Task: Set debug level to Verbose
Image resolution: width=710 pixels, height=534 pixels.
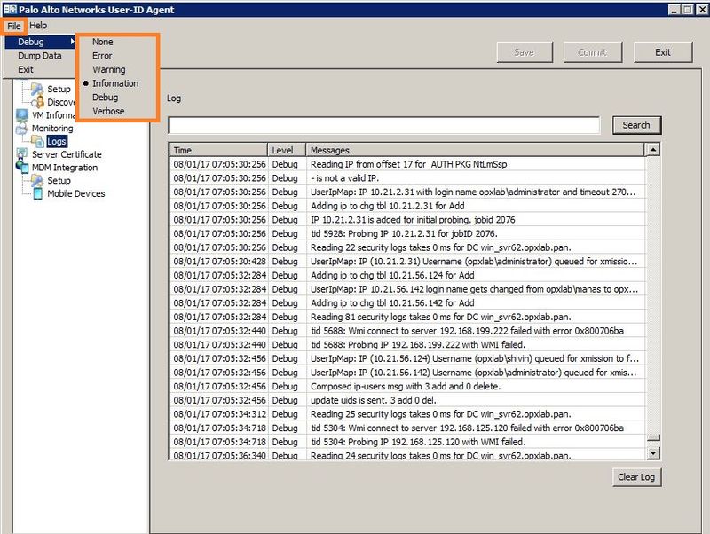Action: point(108,111)
